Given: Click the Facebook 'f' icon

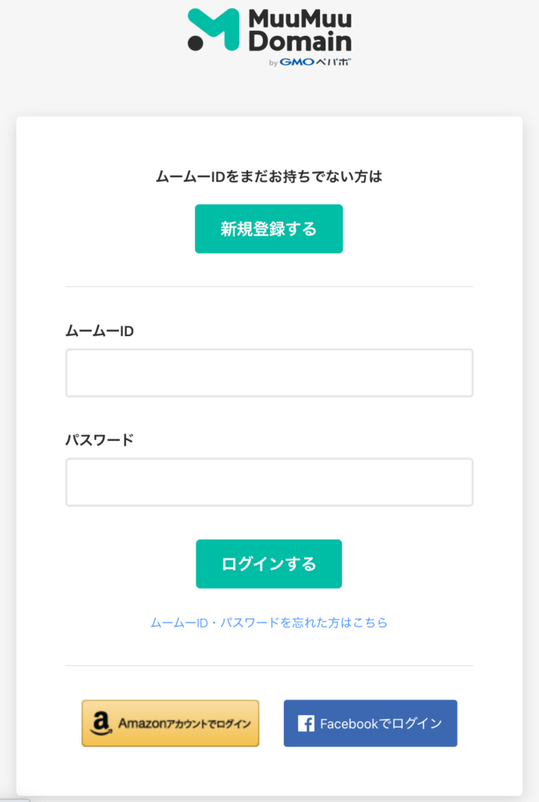Looking at the screenshot, I should pyautogui.click(x=307, y=724).
